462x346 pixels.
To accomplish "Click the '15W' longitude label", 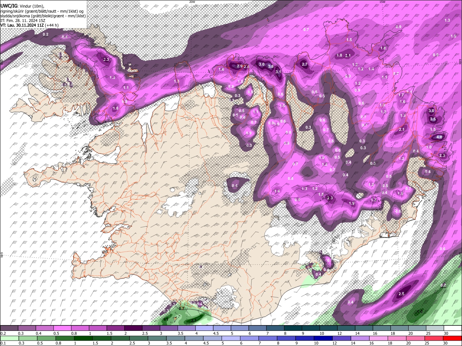I will click(x=382, y=2).
